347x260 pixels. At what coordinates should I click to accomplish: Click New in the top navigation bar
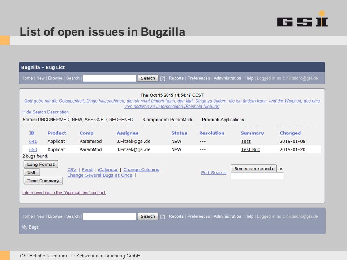(40, 78)
